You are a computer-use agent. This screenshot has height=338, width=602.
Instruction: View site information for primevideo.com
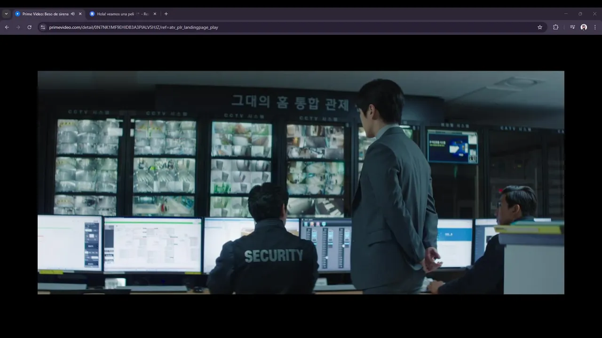tap(43, 27)
